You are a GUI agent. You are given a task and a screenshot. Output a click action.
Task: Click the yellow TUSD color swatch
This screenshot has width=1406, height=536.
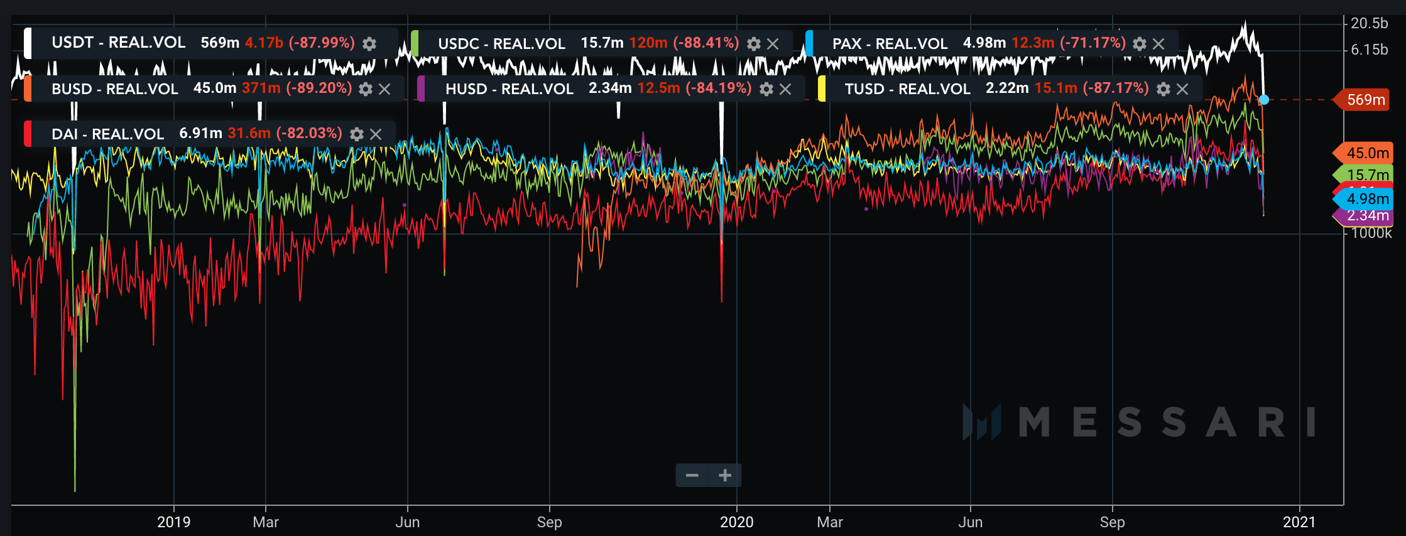click(x=822, y=88)
